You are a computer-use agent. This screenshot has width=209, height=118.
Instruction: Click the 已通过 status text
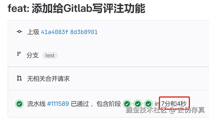tap(80, 104)
